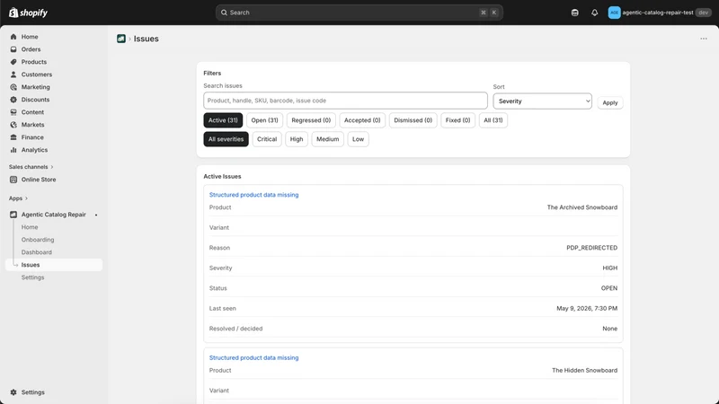This screenshot has height=404, width=719.
Task: Click the search magnifier icon in top bar
Action: pyautogui.click(x=224, y=13)
